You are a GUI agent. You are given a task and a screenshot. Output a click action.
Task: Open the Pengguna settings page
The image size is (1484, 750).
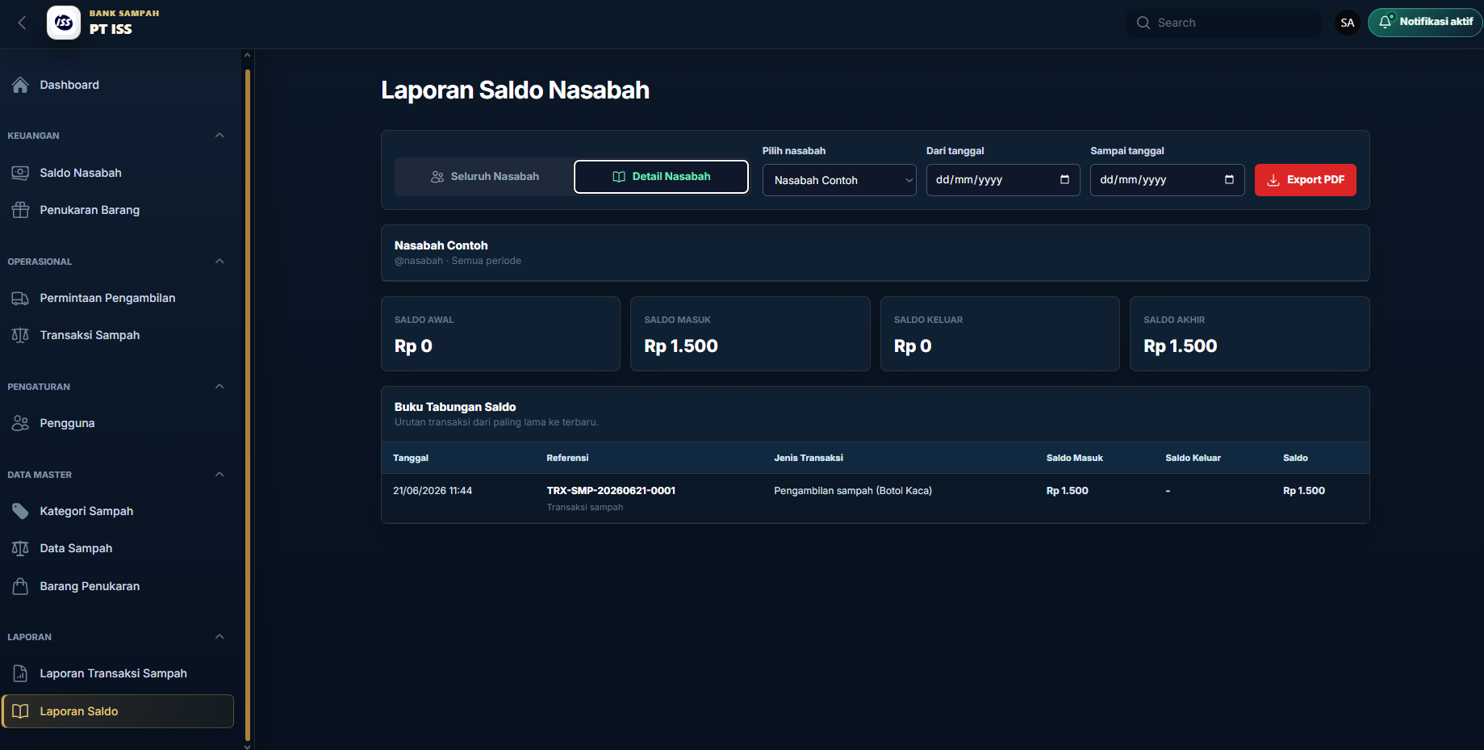click(x=118, y=423)
